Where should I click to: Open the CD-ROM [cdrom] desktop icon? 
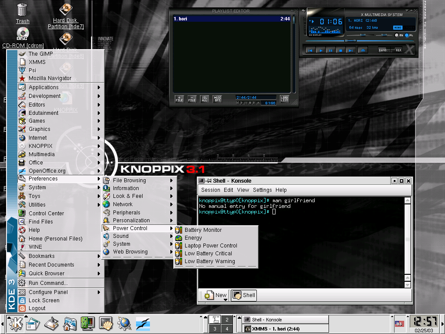(23, 37)
